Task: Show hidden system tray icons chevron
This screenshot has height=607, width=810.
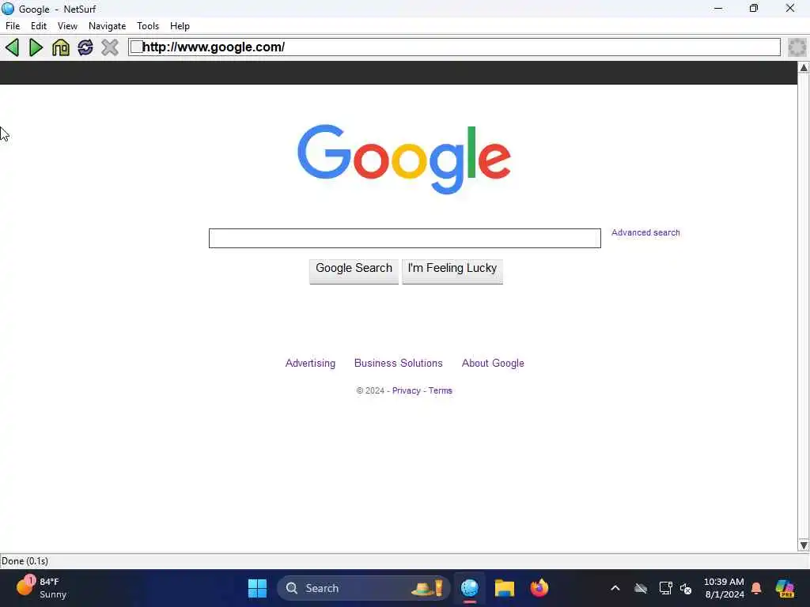Action: (615, 588)
